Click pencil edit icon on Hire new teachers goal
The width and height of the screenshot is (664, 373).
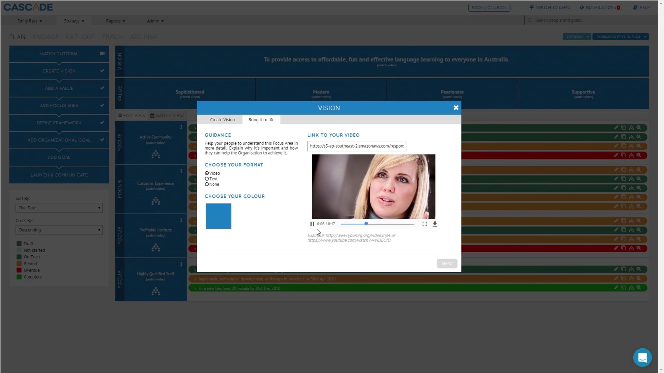616,287
